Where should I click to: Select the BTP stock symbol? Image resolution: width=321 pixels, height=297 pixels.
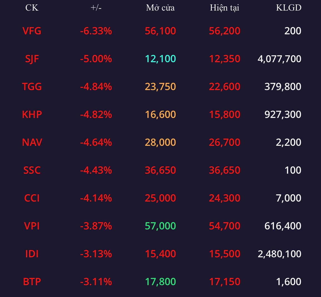tap(32, 282)
